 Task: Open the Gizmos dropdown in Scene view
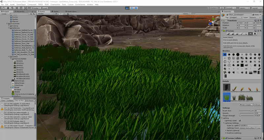pyautogui.click(x=186, y=14)
